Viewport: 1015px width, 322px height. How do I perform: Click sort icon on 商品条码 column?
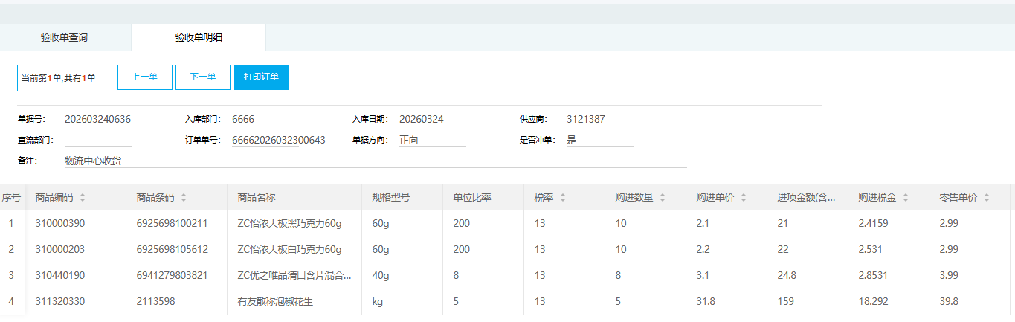(184, 198)
